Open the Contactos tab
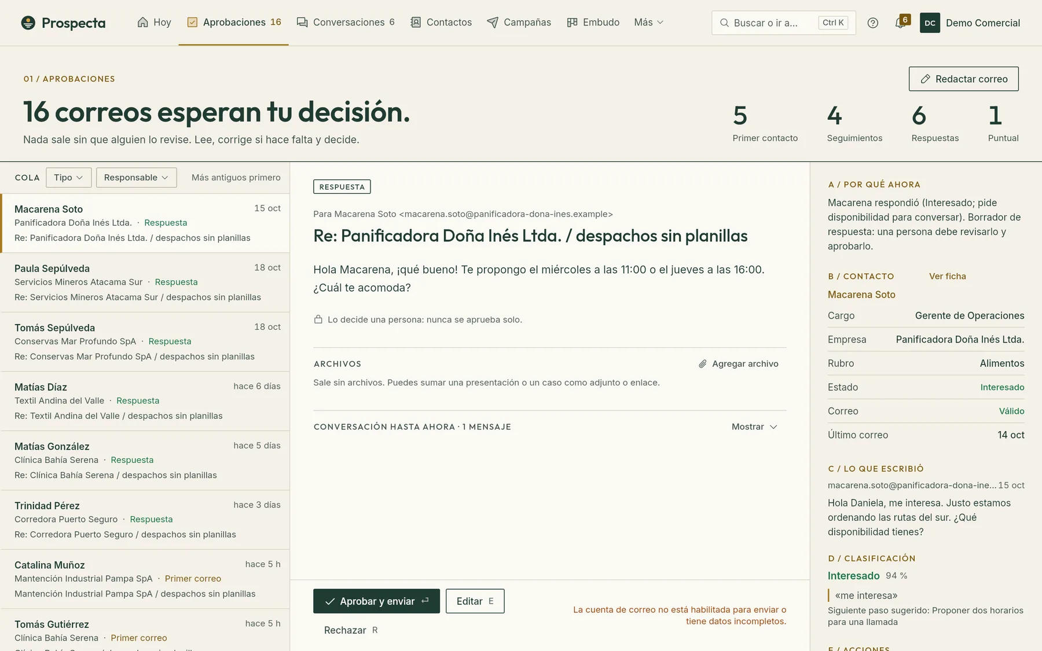The height and width of the screenshot is (651, 1042). coord(441,22)
